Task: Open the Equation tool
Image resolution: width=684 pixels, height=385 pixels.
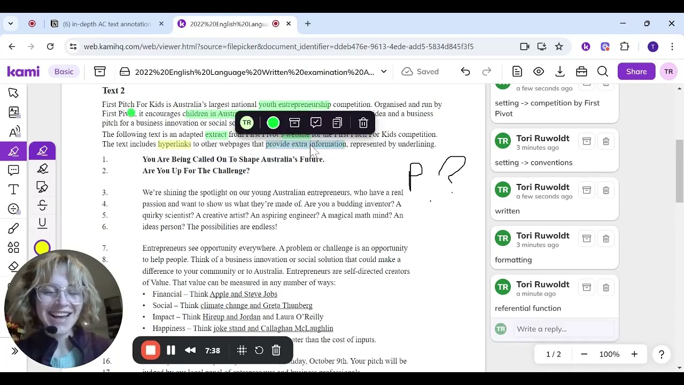Action: pos(13,209)
